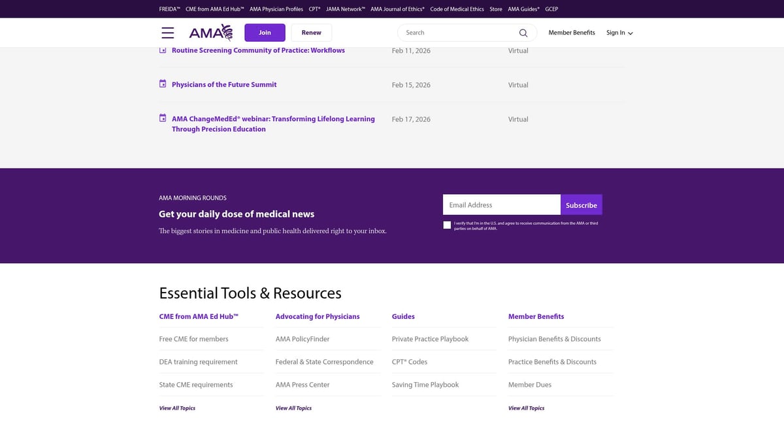This screenshot has height=441, width=784.
Task: Open the Physicians of the Future Summit event
Action: click(223, 84)
